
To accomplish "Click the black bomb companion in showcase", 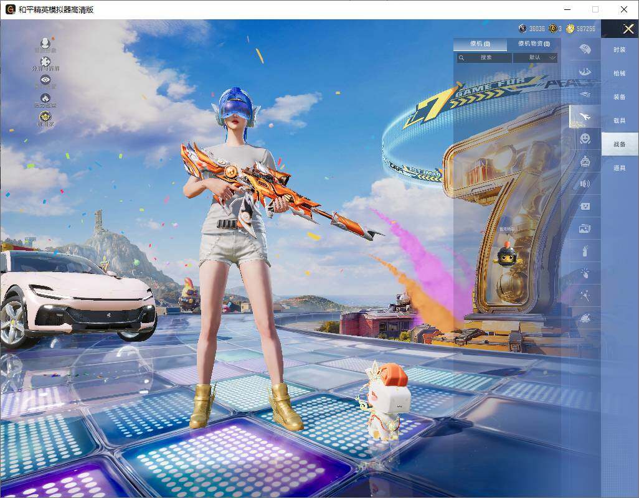I will [x=508, y=255].
